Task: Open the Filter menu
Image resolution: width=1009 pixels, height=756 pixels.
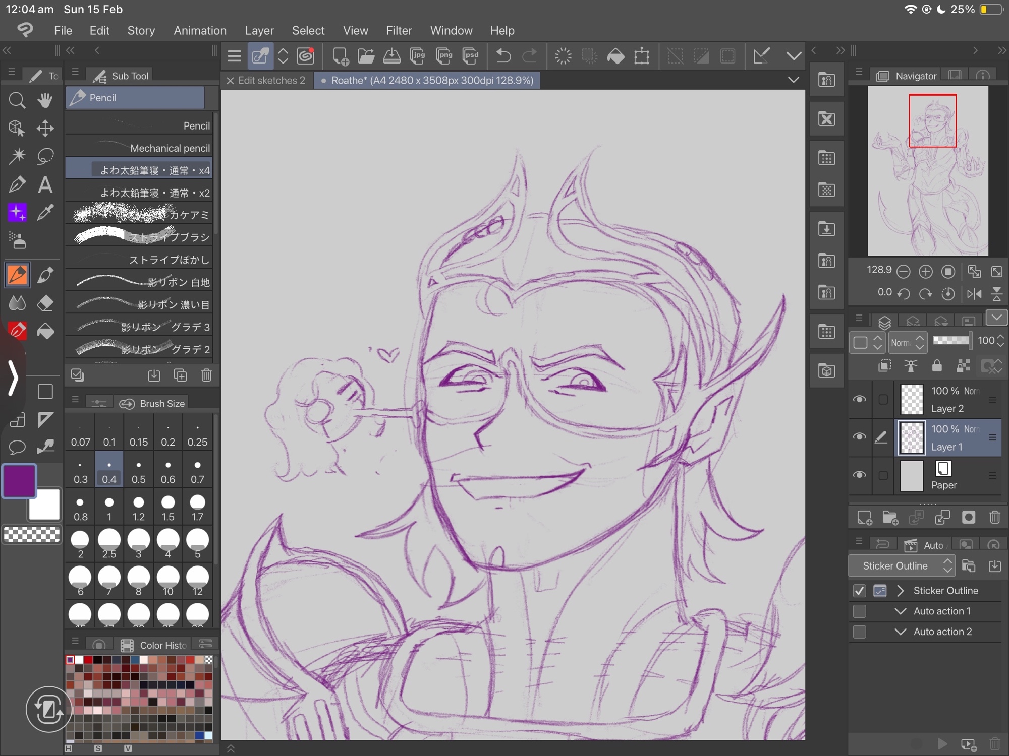Action: click(399, 31)
